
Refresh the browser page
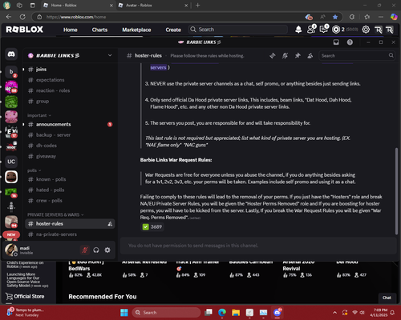click(22, 17)
